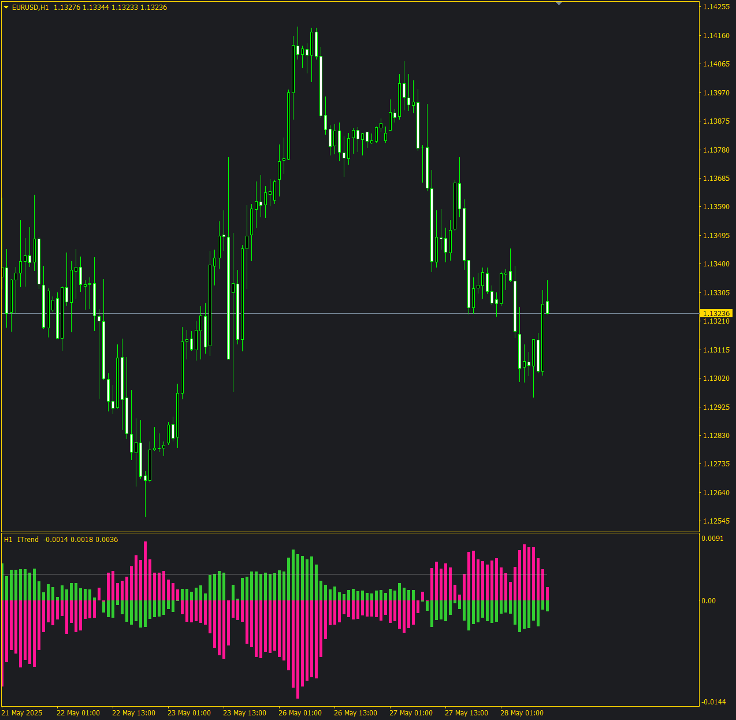Click the 21 May 2025 date label
736x720 pixels.
tap(22, 713)
